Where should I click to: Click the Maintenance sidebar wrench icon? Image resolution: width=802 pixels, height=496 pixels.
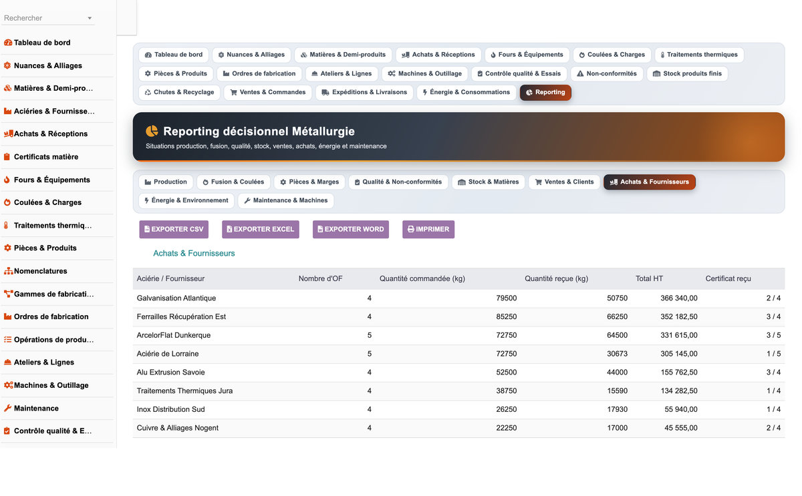coord(8,408)
